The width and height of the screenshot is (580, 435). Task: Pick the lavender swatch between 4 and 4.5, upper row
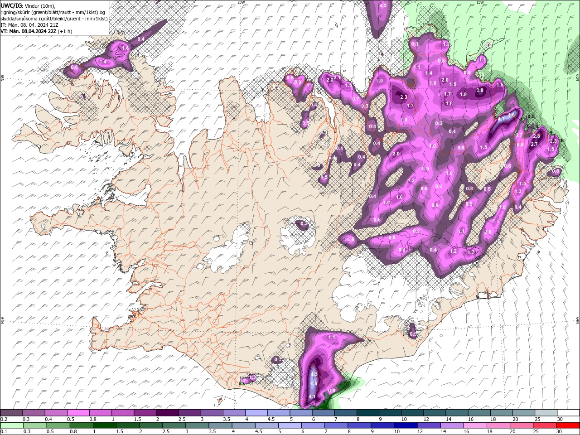[256, 413]
